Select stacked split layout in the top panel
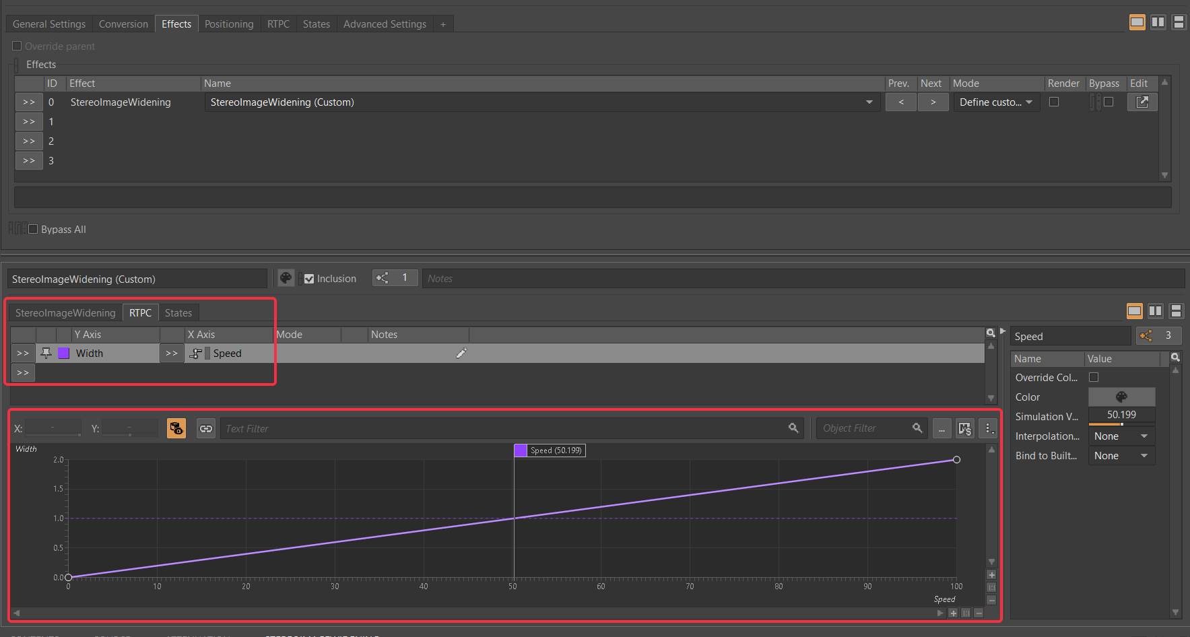This screenshot has height=637, width=1190. coord(1179,22)
